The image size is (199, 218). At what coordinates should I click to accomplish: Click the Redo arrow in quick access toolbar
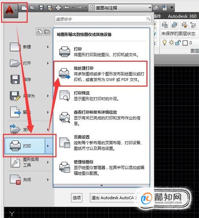[79, 8]
